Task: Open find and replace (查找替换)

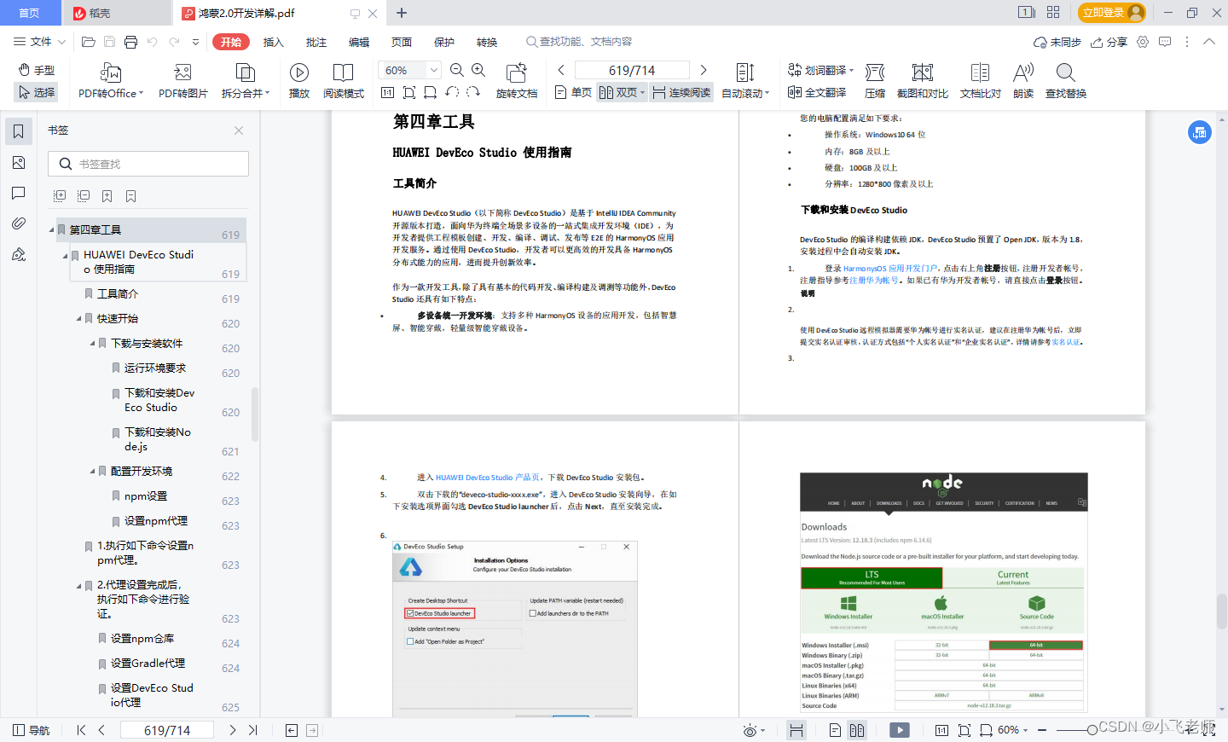Action: tap(1066, 82)
